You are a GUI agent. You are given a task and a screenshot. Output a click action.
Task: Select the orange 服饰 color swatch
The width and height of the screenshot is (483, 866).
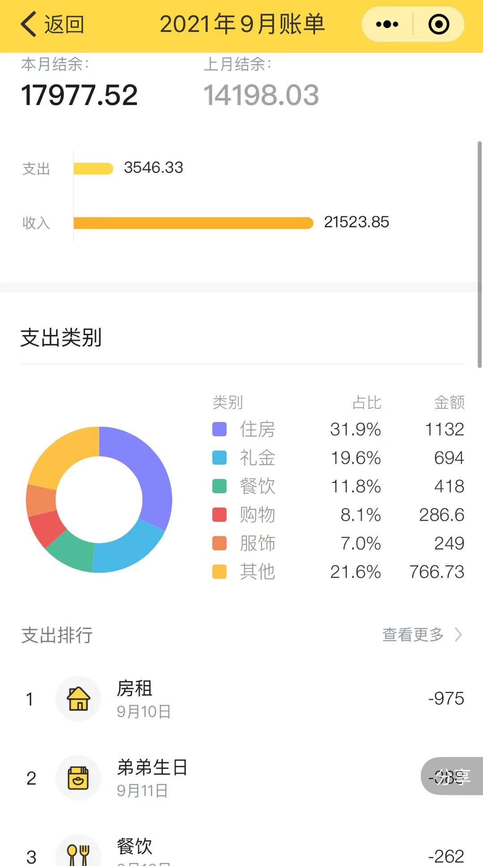point(219,543)
